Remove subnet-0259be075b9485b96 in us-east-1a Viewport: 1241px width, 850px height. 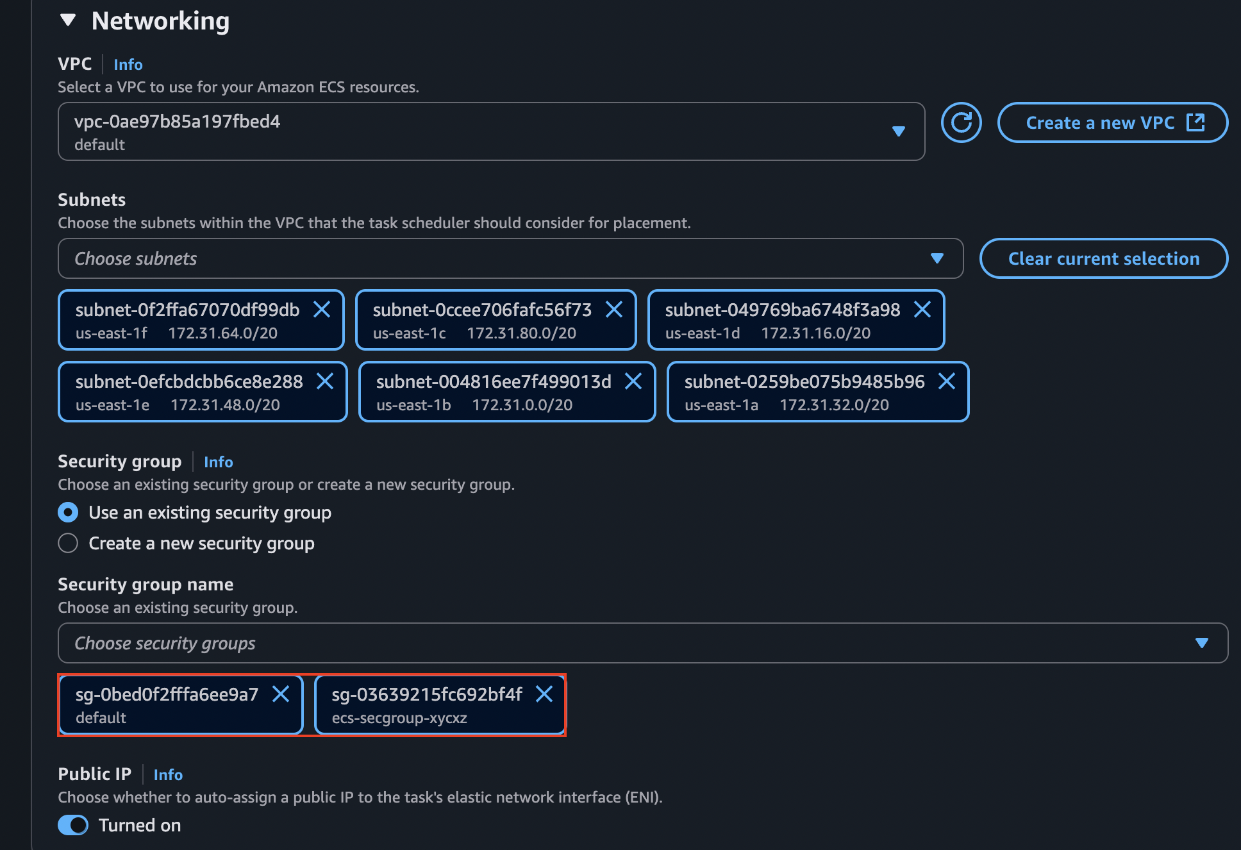947,382
